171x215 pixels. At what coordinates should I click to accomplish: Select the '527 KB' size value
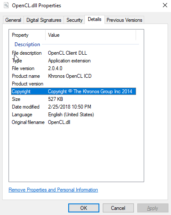55,99
